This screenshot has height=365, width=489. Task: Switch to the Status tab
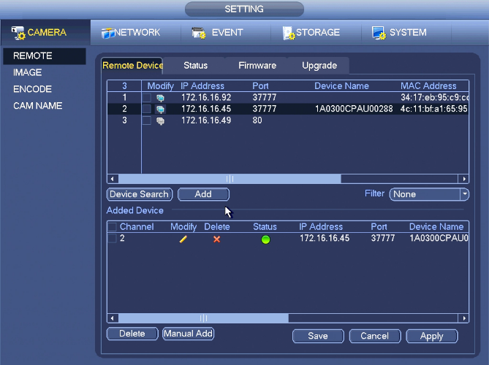click(195, 66)
